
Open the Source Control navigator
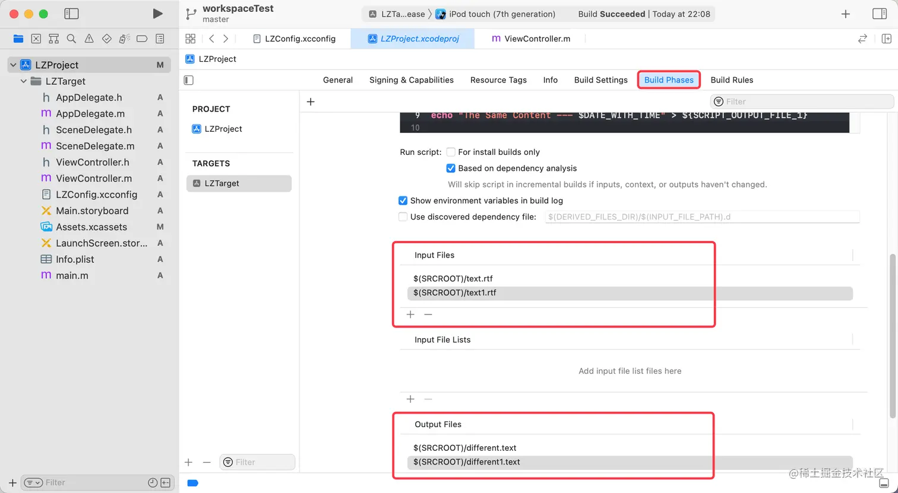pyautogui.click(x=36, y=39)
